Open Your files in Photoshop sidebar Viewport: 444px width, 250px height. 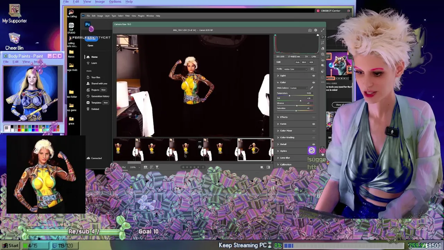click(x=96, y=77)
